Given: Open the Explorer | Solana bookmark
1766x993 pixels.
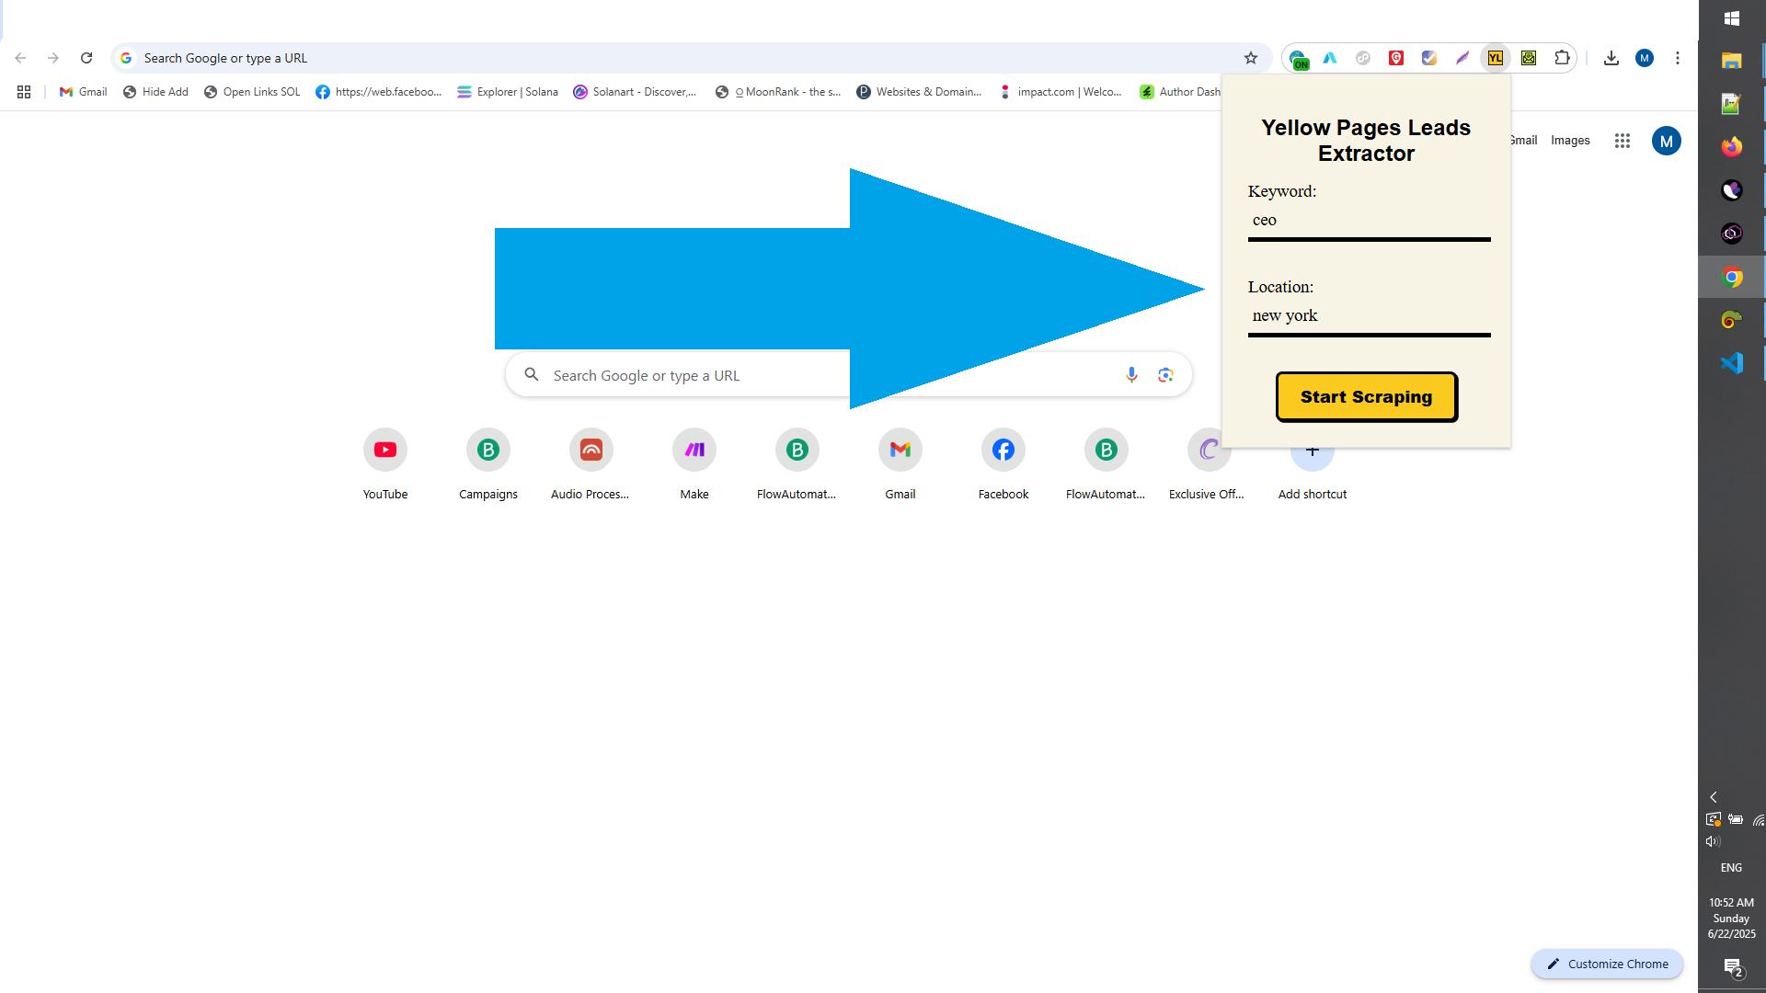Looking at the screenshot, I should (508, 92).
